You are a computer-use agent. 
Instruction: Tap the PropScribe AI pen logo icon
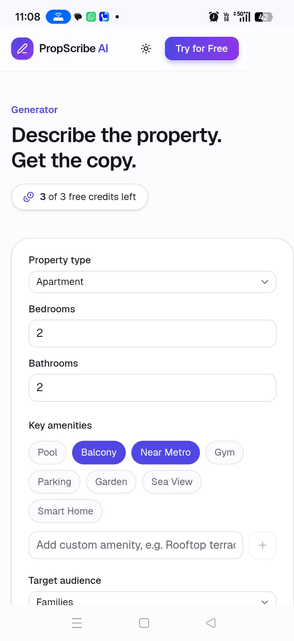pos(22,49)
